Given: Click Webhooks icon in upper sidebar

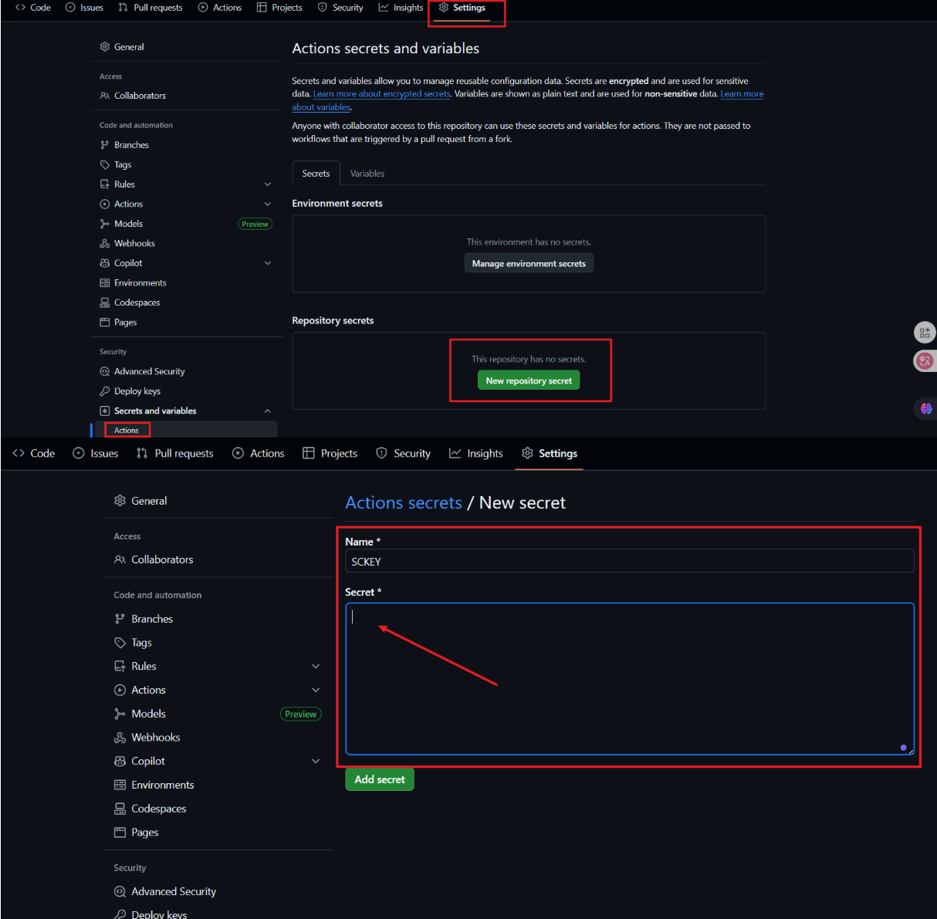Looking at the screenshot, I should (x=105, y=243).
